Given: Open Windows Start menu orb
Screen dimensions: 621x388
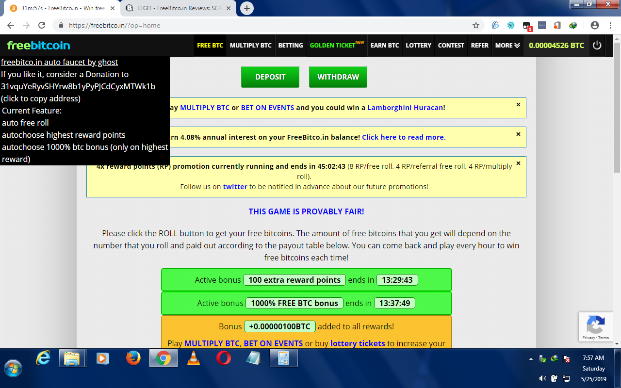Looking at the screenshot, I should (x=14, y=368).
